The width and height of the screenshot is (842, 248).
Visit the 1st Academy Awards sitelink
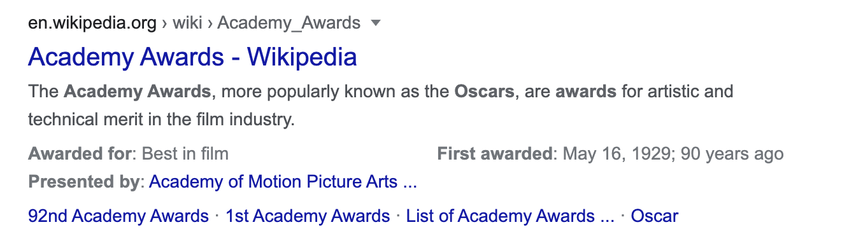tap(308, 216)
